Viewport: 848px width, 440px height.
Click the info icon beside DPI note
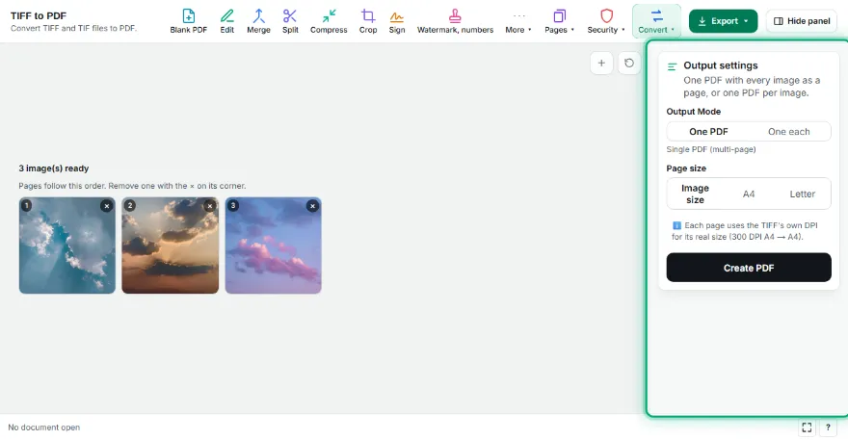click(x=676, y=225)
